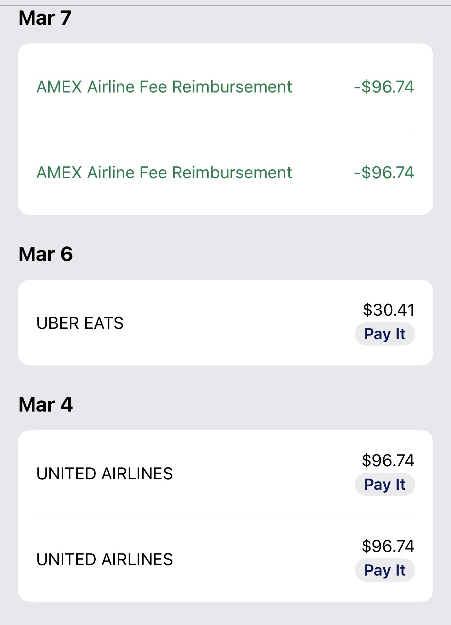Tap Pay It on the lower United Airlines charge

pyautogui.click(x=385, y=570)
